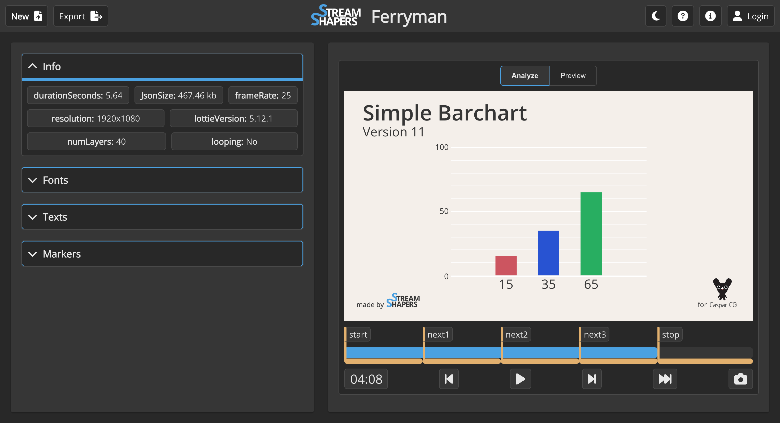Click the New file button

click(27, 16)
